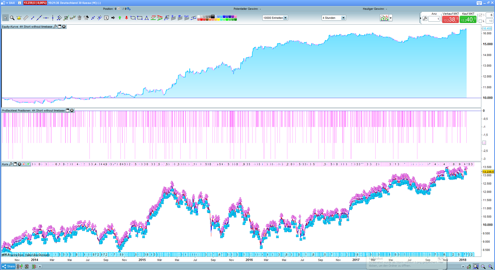Click the Kauf MKT buy button
Screen dimensions: 495x270
468,19
